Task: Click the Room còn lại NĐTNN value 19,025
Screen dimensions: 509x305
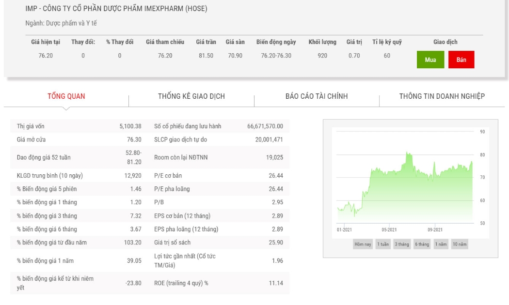Action: [275, 157]
